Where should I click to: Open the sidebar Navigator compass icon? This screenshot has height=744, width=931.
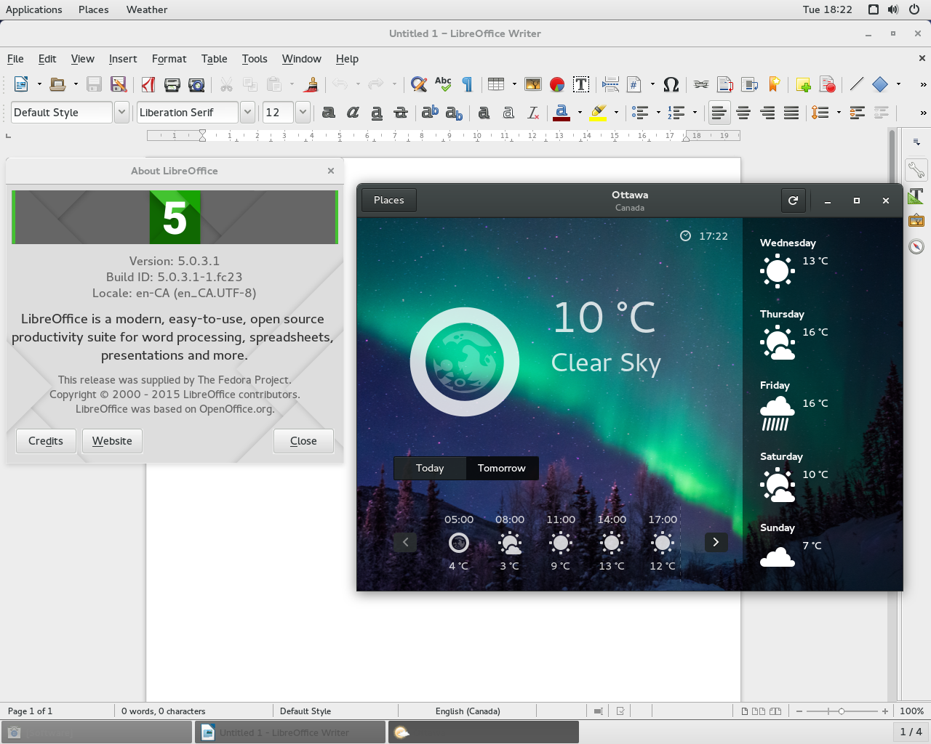tap(916, 246)
